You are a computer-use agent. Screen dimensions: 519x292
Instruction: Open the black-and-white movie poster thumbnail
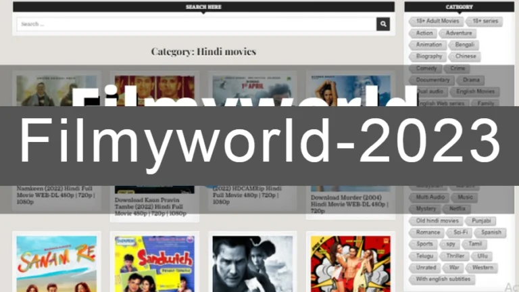click(x=253, y=264)
